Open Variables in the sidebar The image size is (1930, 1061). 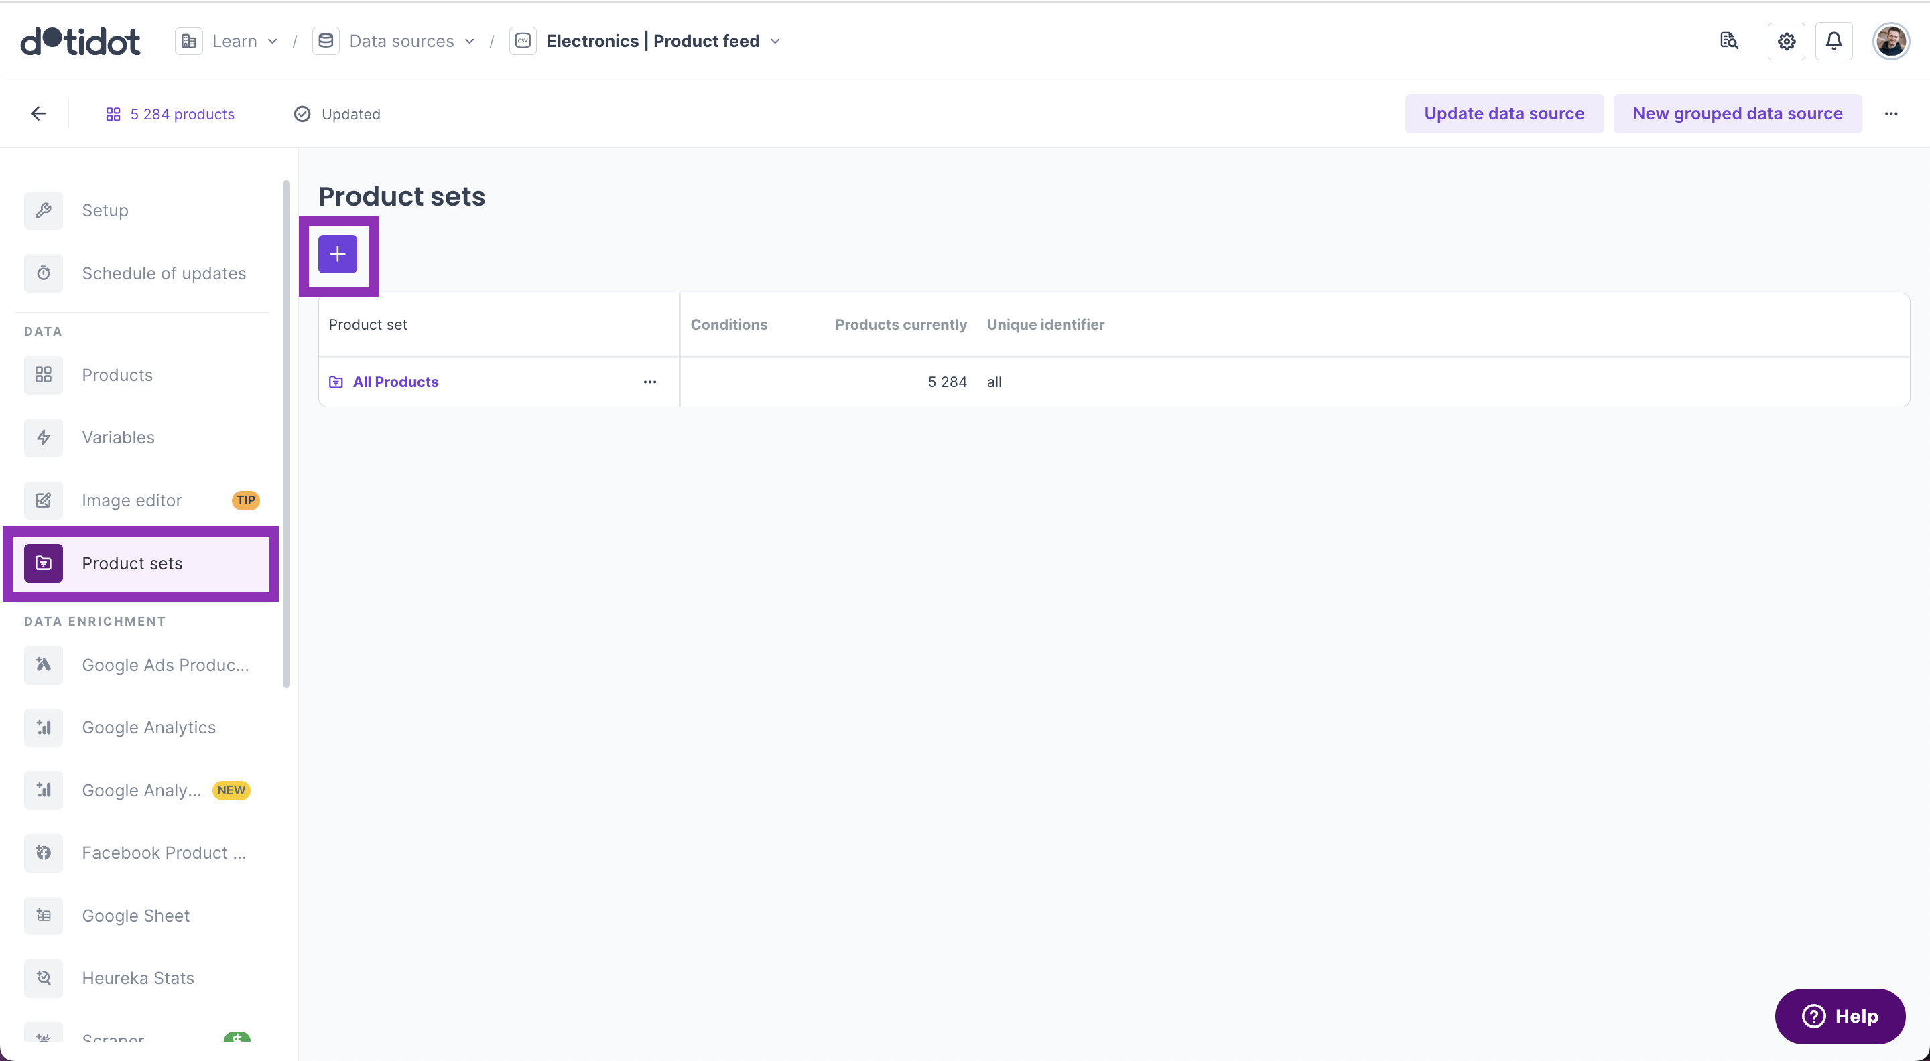[119, 438]
